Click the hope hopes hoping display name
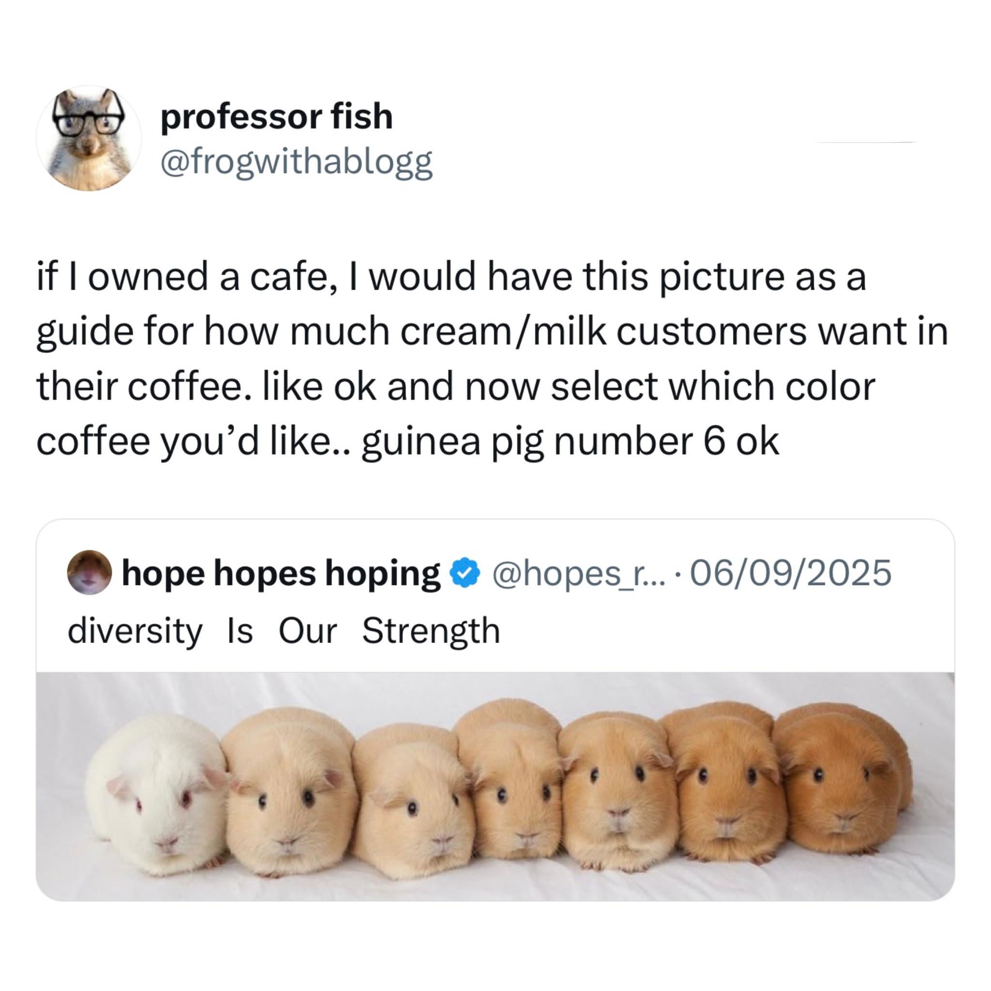The width and height of the screenshot is (991, 991). 281,573
